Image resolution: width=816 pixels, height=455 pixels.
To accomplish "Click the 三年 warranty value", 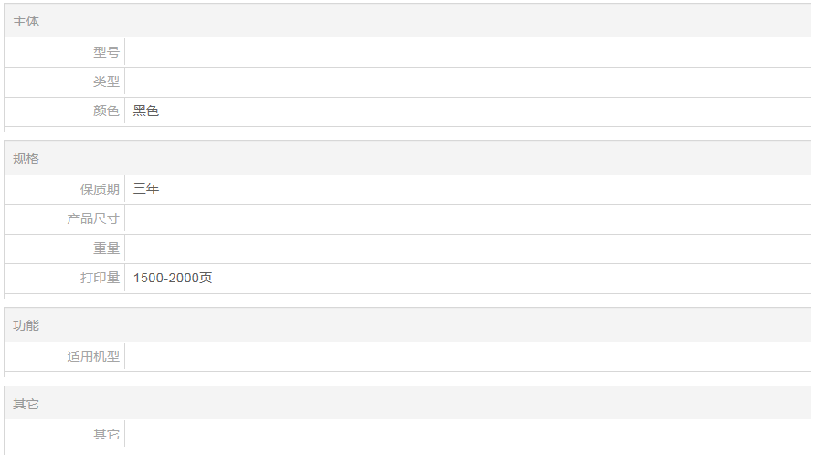I will pyautogui.click(x=146, y=189).
